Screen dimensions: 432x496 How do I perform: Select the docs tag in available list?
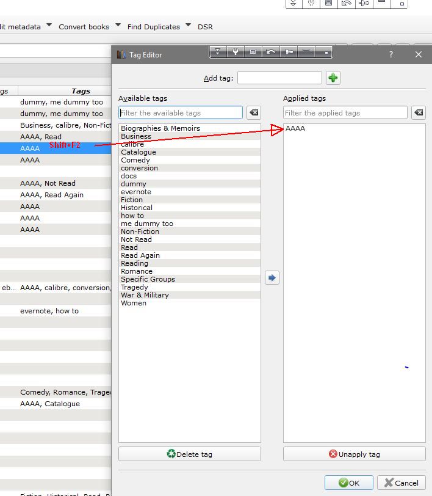click(x=190, y=176)
